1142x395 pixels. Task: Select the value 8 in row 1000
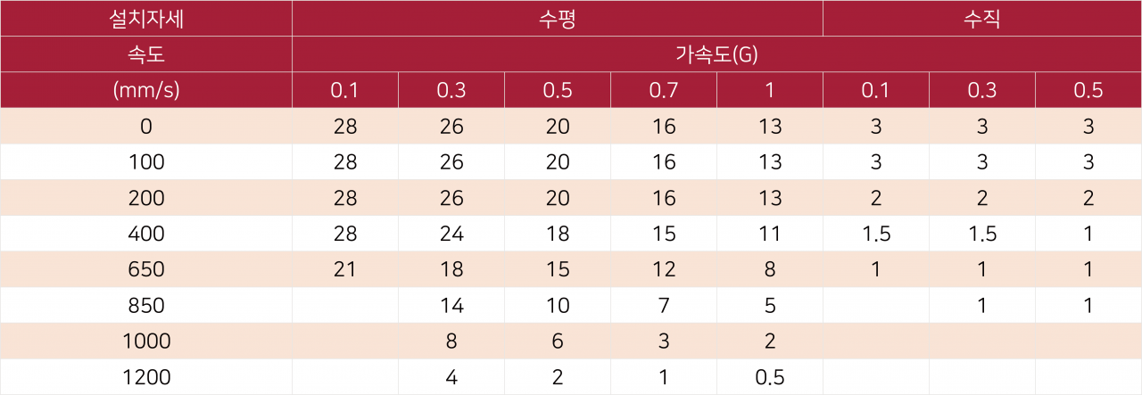point(451,341)
